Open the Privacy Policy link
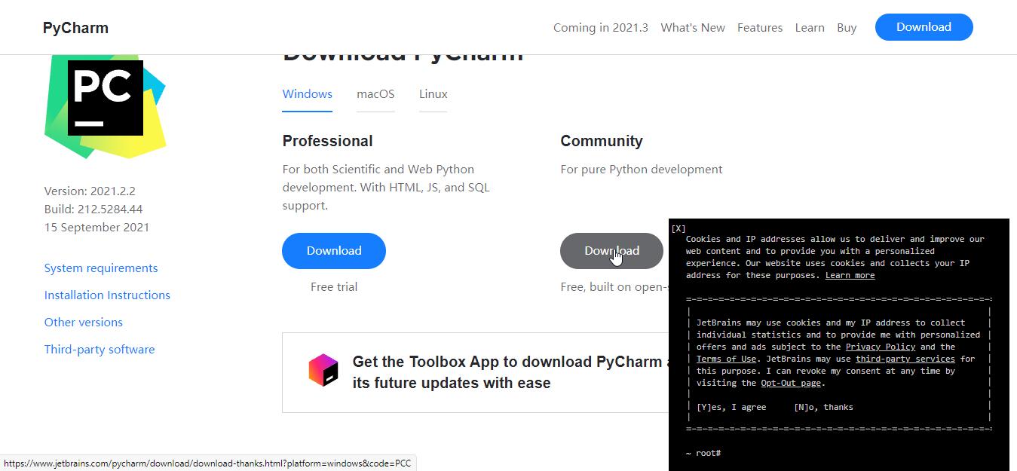 pyautogui.click(x=880, y=347)
